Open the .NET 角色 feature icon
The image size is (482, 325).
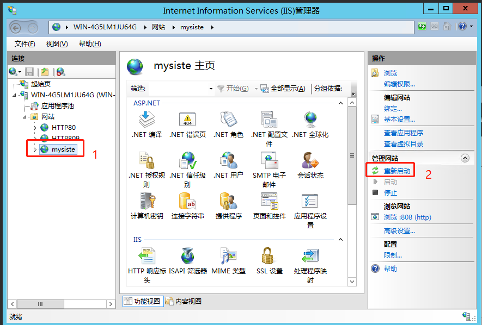tap(228, 124)
